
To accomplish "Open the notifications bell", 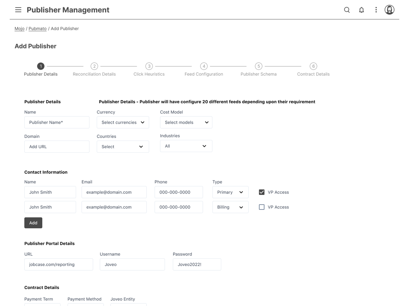I will [x=361, y=10].
